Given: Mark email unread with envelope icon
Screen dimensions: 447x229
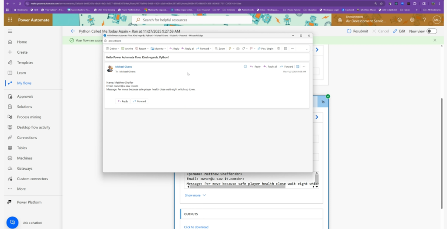Looking at the screenshot, I should [x=238, y=49].
